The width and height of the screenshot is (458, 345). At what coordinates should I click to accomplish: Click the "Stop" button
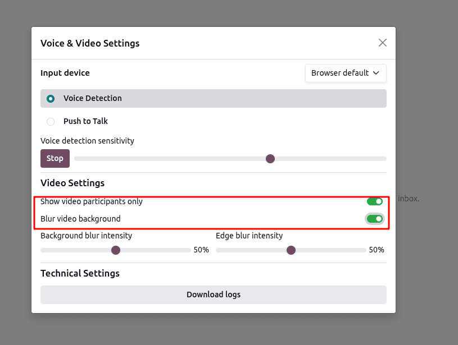tap(55, 158)
